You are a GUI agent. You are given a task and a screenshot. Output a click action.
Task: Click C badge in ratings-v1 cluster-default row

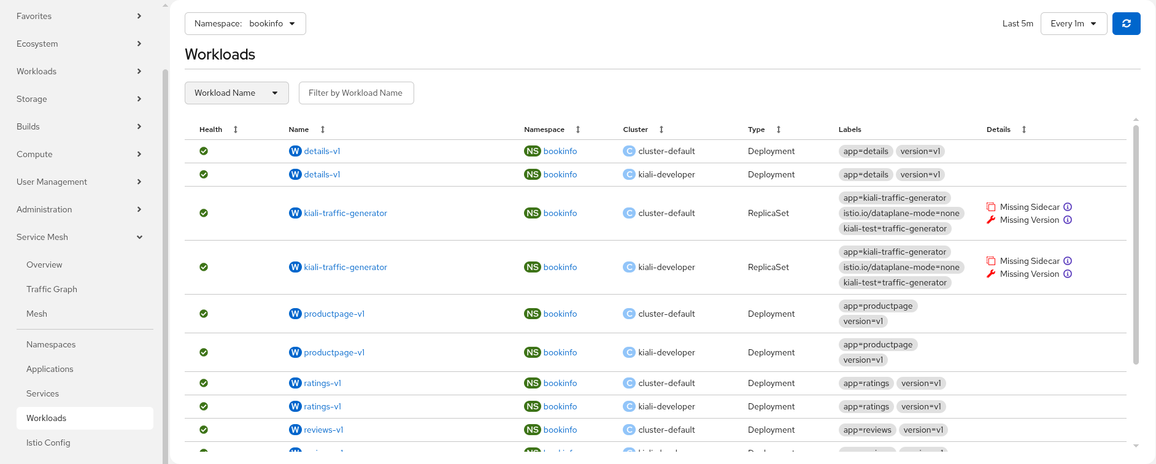(x=629, y=383)
